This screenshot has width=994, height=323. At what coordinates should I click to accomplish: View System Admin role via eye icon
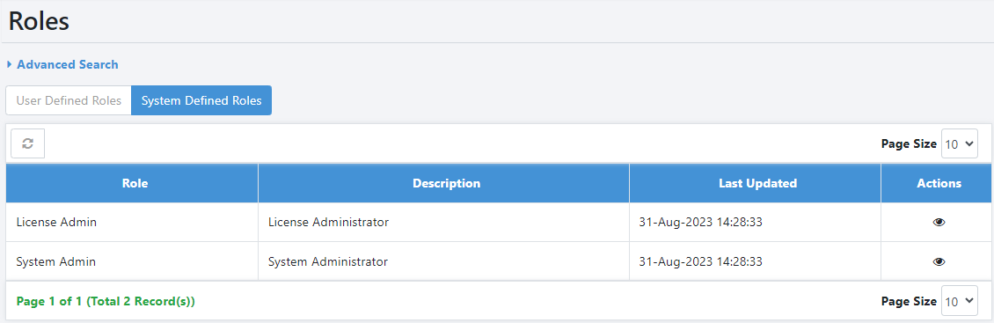click(939, 261)
